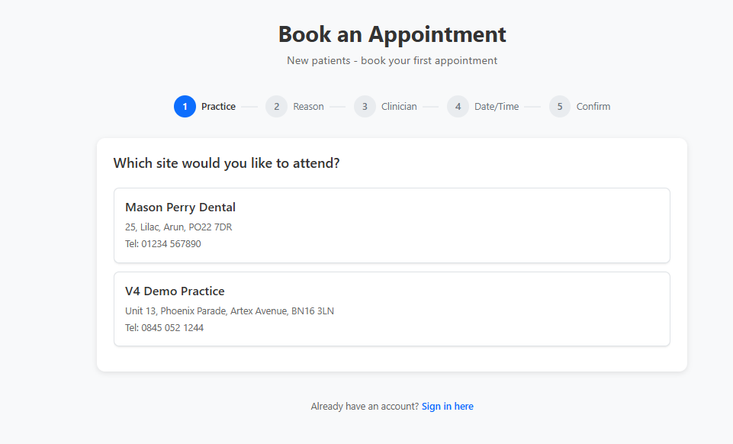Image resolution: width=733 pixels, height=444 pixels.
Task: Click the step 2 circle icon
Action: (x=276, y=107)
